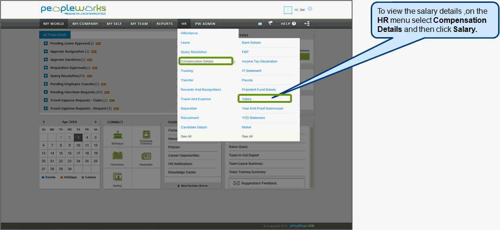Viewport: 500px width, 230px height.
Task: Select Separation in HR menu
Action: click(189, 109)
